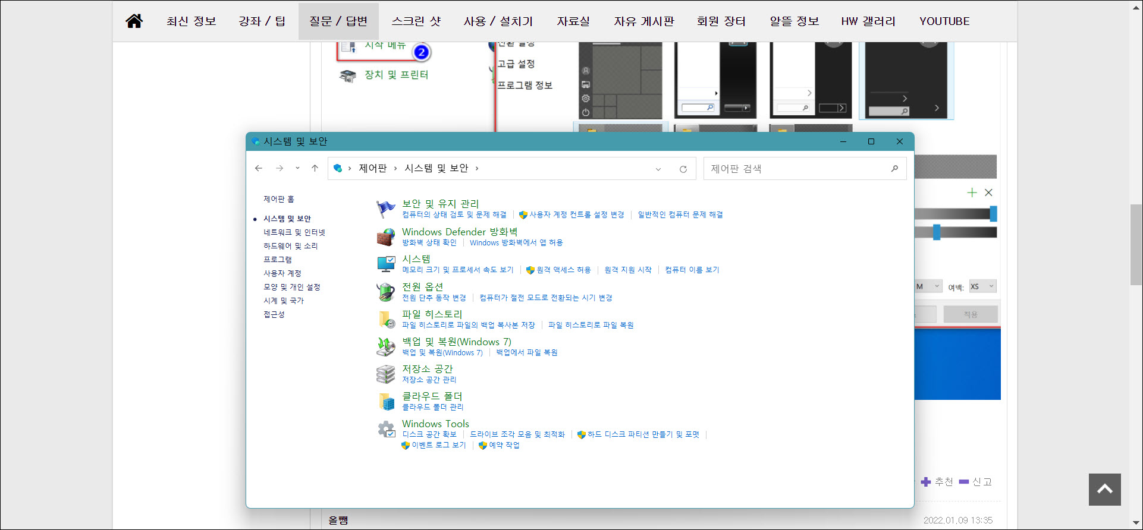1143x530 pixels.
Task: Click the back arrow in Control Panel
Action: point(259,168)
